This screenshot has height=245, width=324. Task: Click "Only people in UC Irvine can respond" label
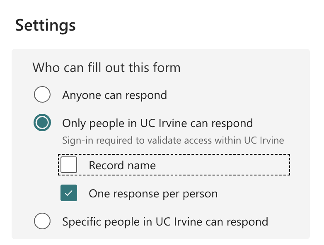[x=157, y=123]
